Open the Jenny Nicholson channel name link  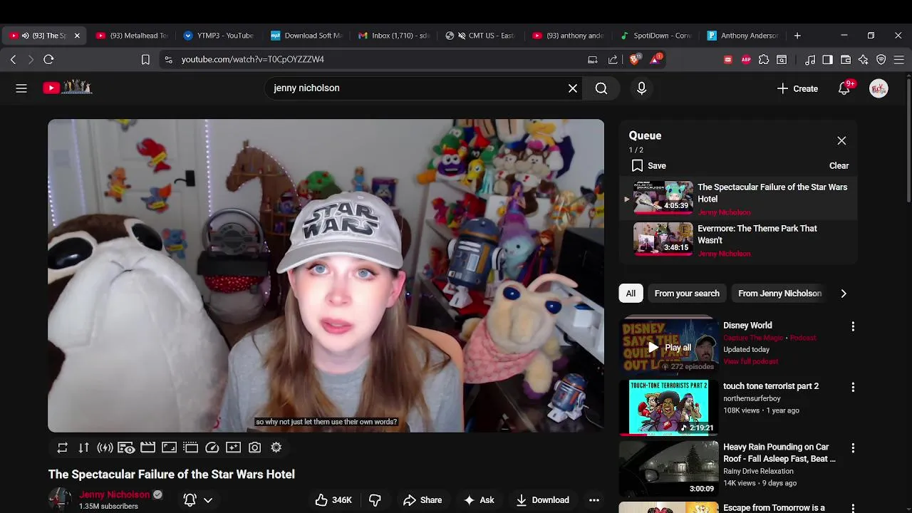click(114, 494)
